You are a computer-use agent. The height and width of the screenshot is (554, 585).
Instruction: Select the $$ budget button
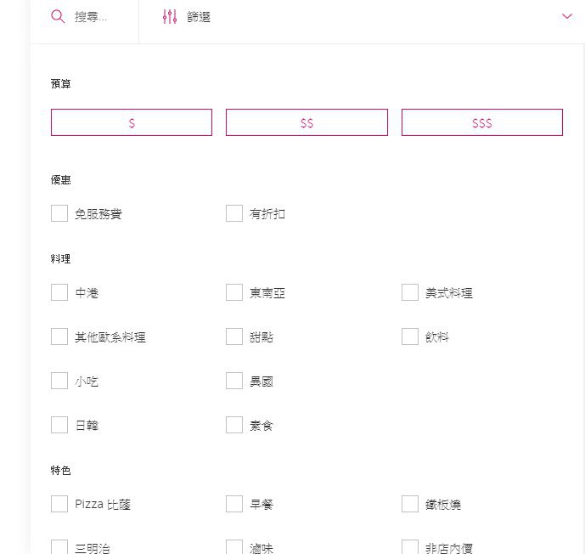coord(307,122)
